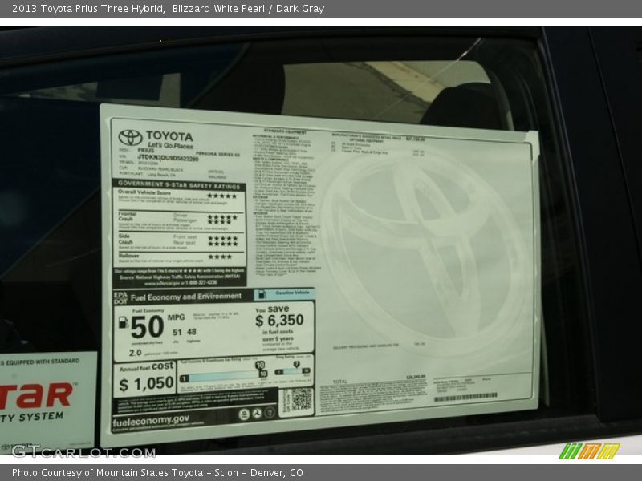The height and width of the screenshot is (481, 642).
Task: Click the Frontal Crash rating stars
Action: [221, 218]
